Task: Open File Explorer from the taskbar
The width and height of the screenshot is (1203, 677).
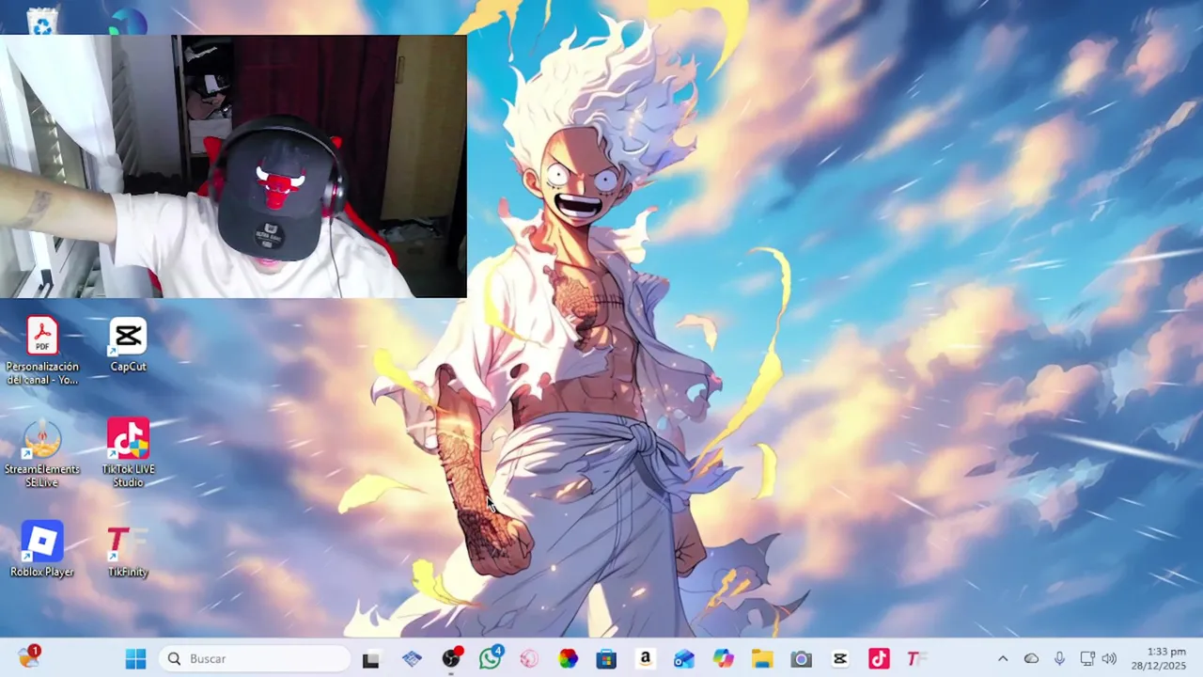Action: coord(761,659)
